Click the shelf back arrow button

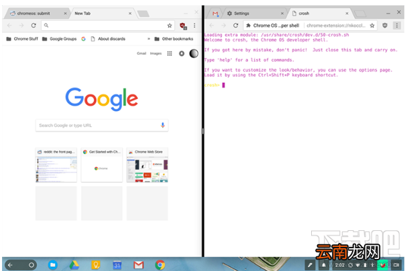10,265
